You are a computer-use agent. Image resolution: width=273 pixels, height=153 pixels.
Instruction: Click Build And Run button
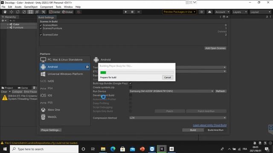pos(215,130)
